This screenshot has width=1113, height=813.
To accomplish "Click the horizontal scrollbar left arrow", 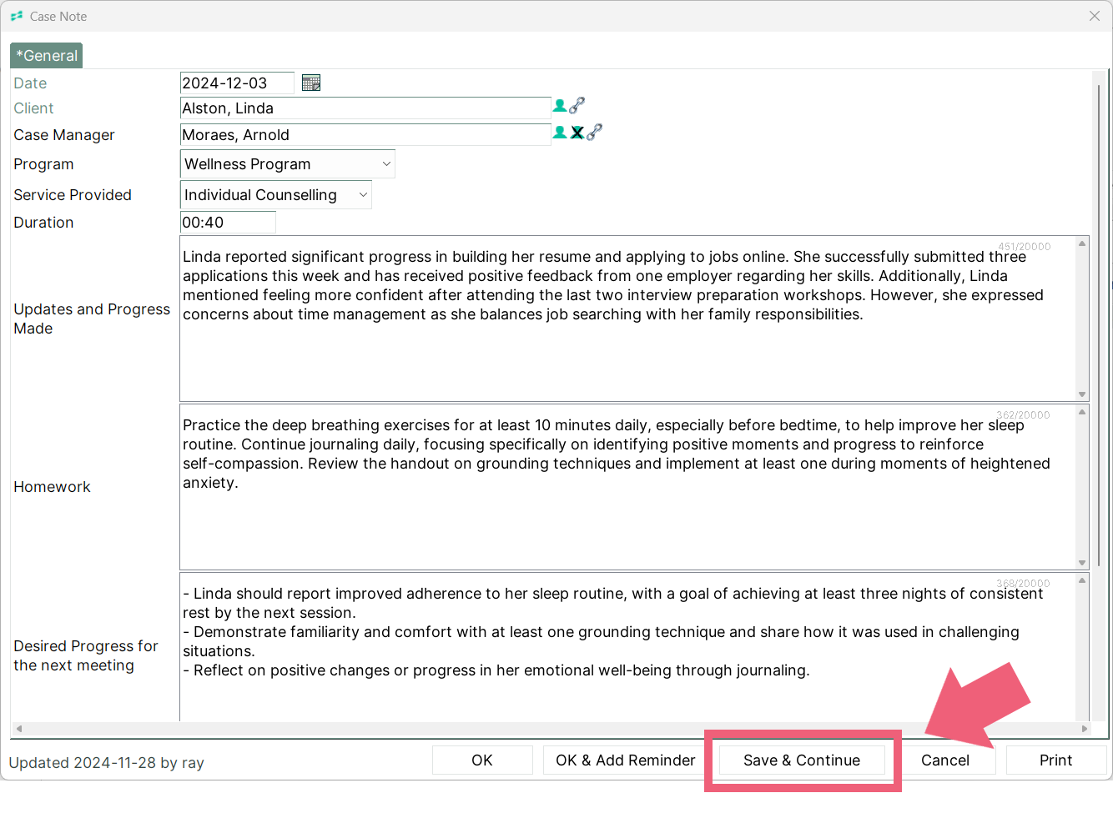I will click(x=18, y=729).
